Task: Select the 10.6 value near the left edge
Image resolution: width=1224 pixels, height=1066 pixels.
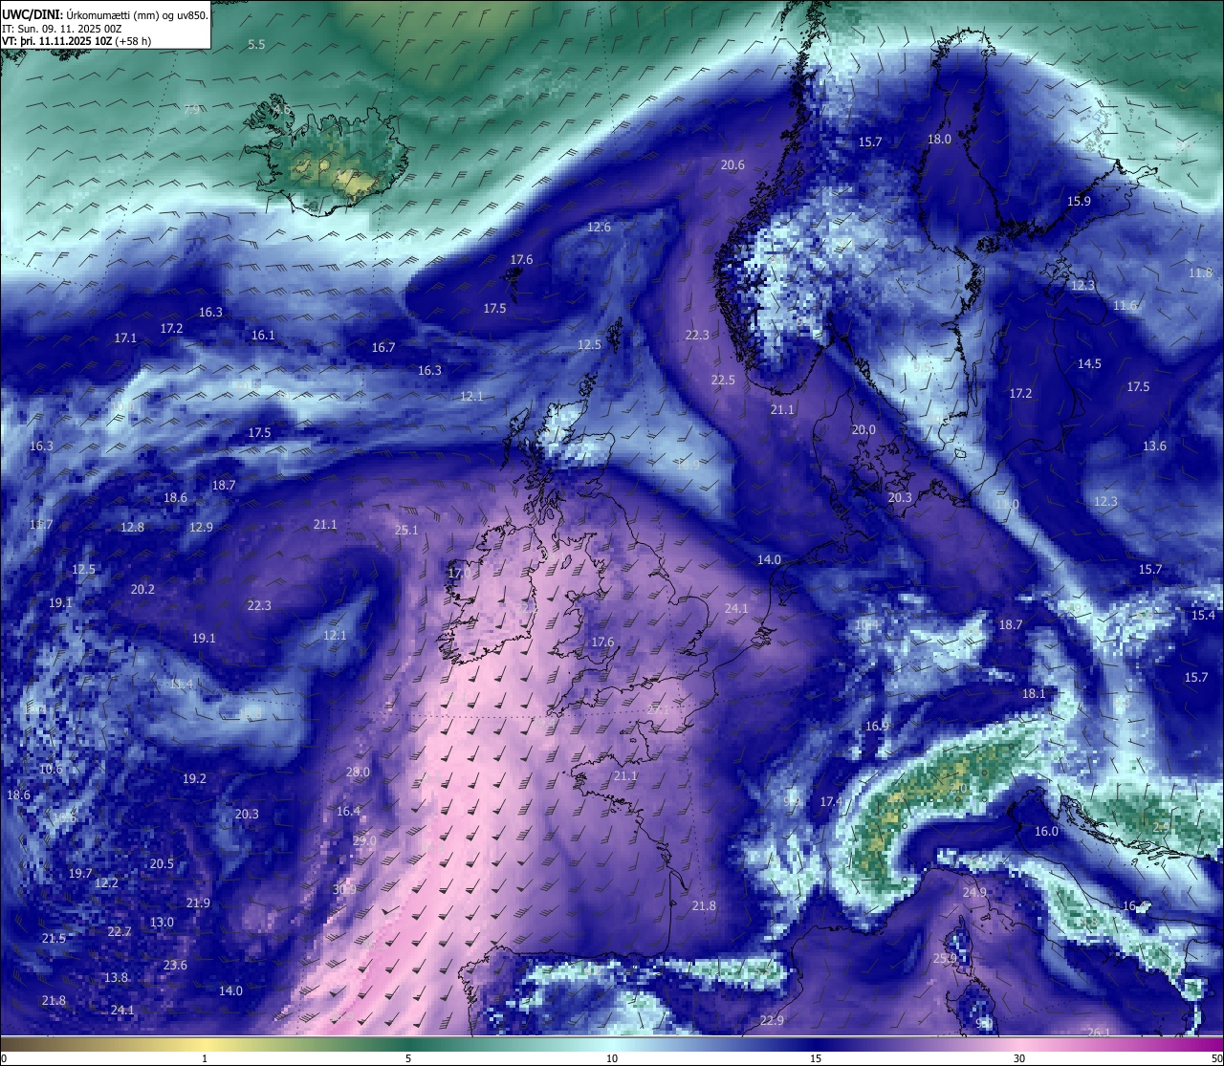Action: pos(51,770)
